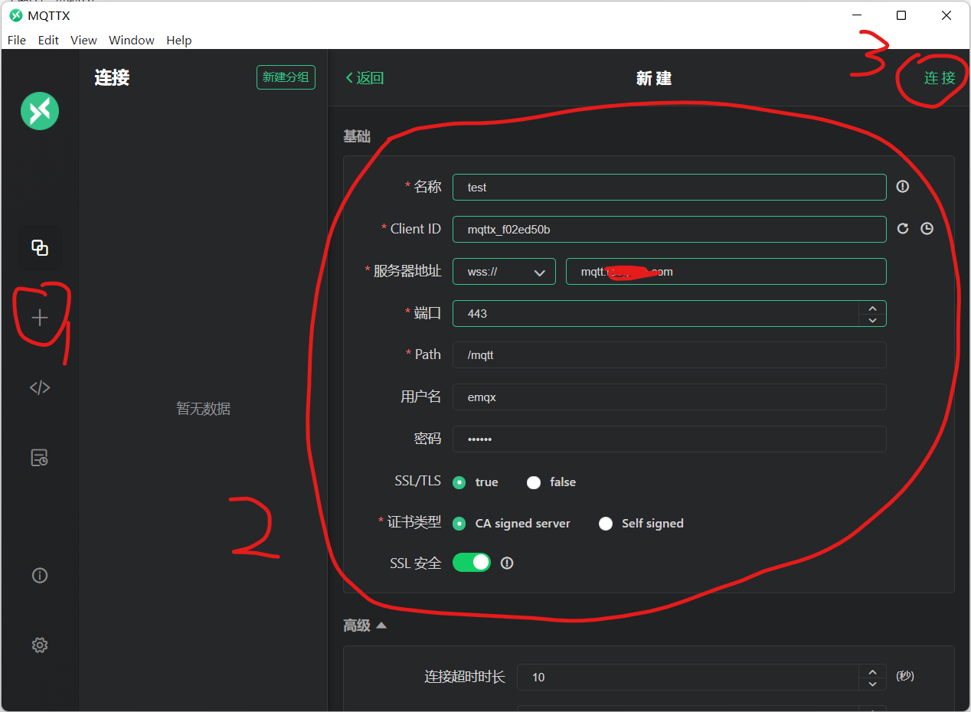971x712 pixels.
Task: Go back with the 返回 link
Action: coord(365,78)
